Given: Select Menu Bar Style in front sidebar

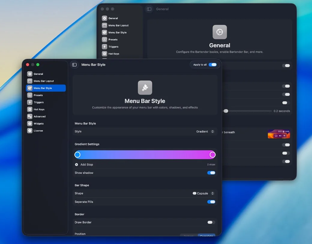Looking at the screenshot, I should click(x=46, y=88).
